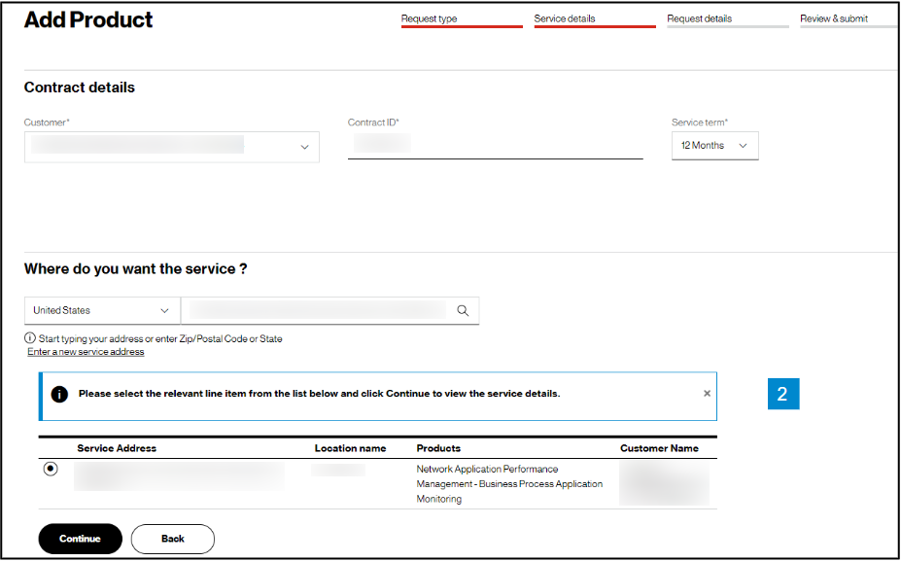Click the blue step 2 marker
Image resolution: width=901 pixels, height=561 pixels.
(782, 394)
